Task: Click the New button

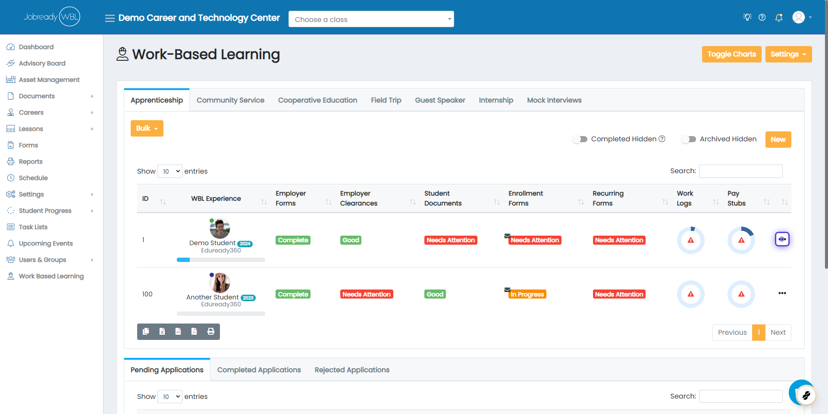Action: (778, 140)
